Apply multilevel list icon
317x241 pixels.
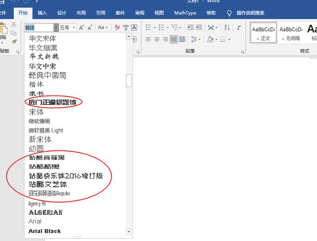[175, 27]
